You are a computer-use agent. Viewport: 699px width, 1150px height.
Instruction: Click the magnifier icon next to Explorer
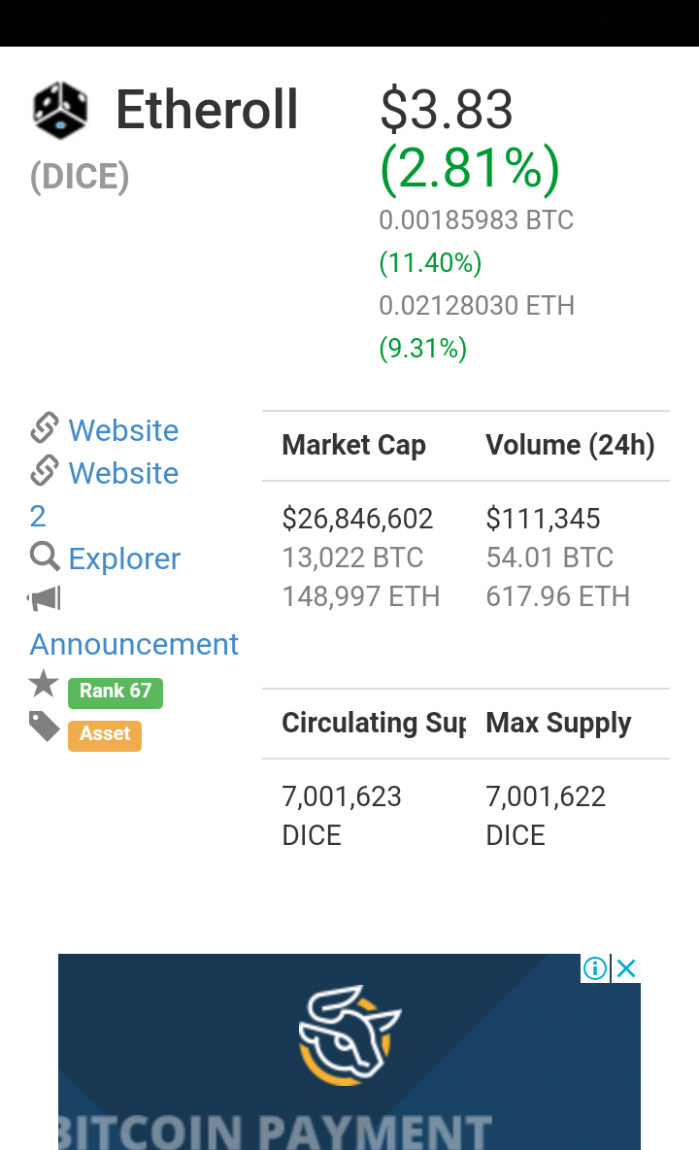pos(45,557)
